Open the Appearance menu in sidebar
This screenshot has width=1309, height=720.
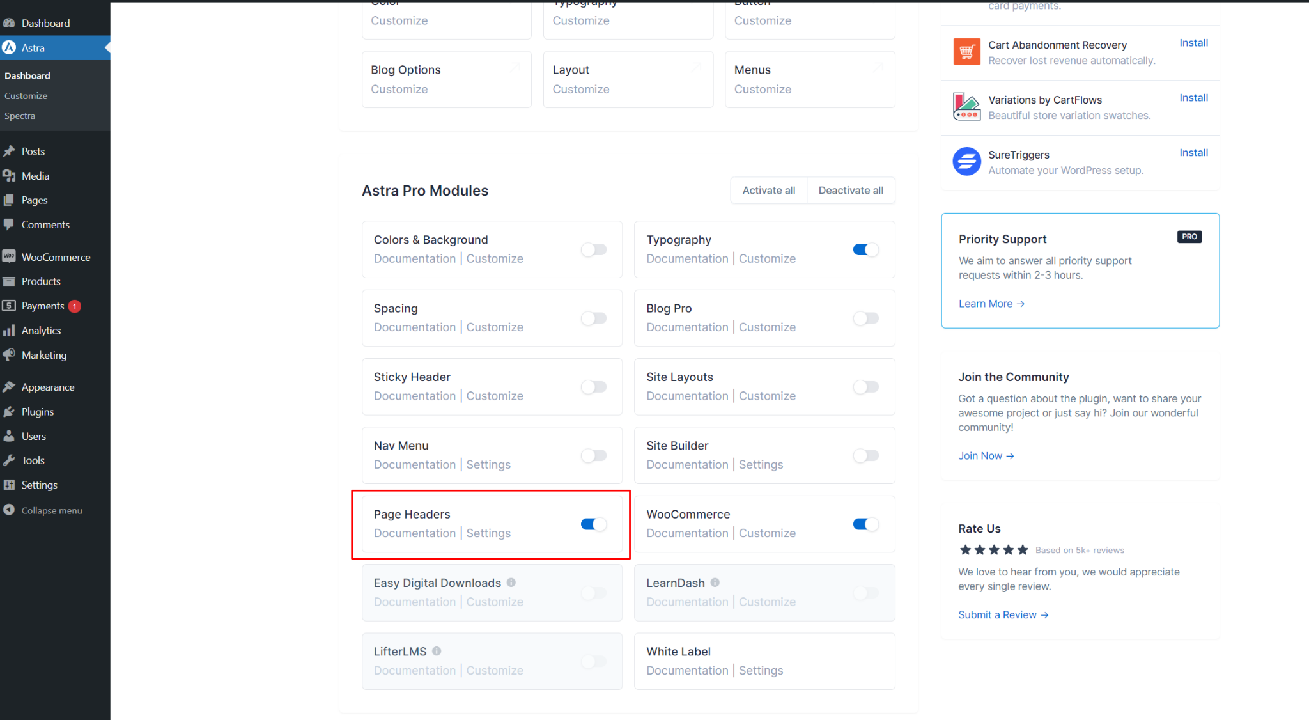(48, 387)
